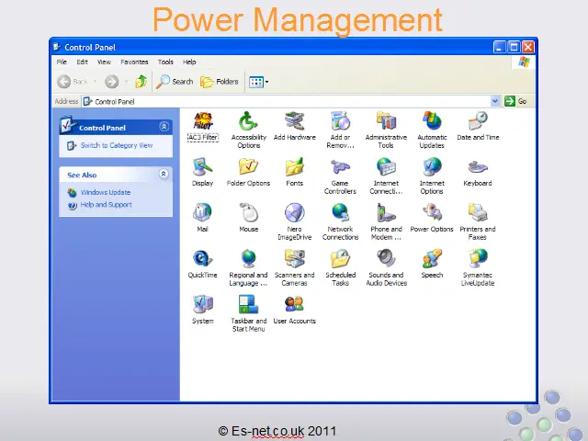Collapse the See Also section
588x441 pixels.
(164, 174)
